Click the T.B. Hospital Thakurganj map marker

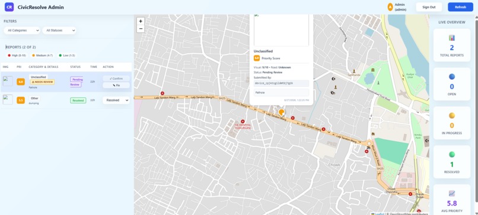(x=243, y=122)
